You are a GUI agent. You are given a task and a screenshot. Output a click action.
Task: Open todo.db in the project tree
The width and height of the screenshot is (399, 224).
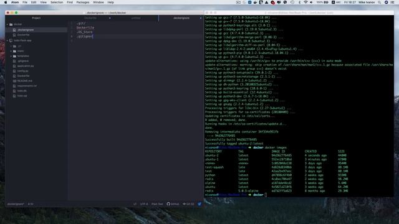22,91
